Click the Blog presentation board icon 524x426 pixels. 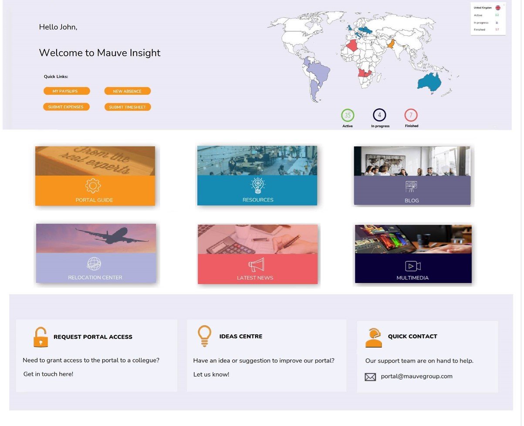(412, 187)
